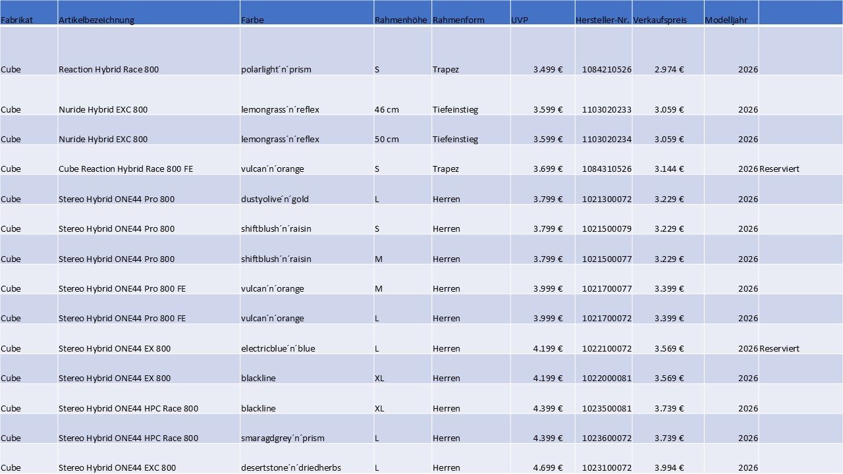This screenshot has height=474, width=843.
Task: Click the Fabrikat column header
Action: [x=17, y=20]
